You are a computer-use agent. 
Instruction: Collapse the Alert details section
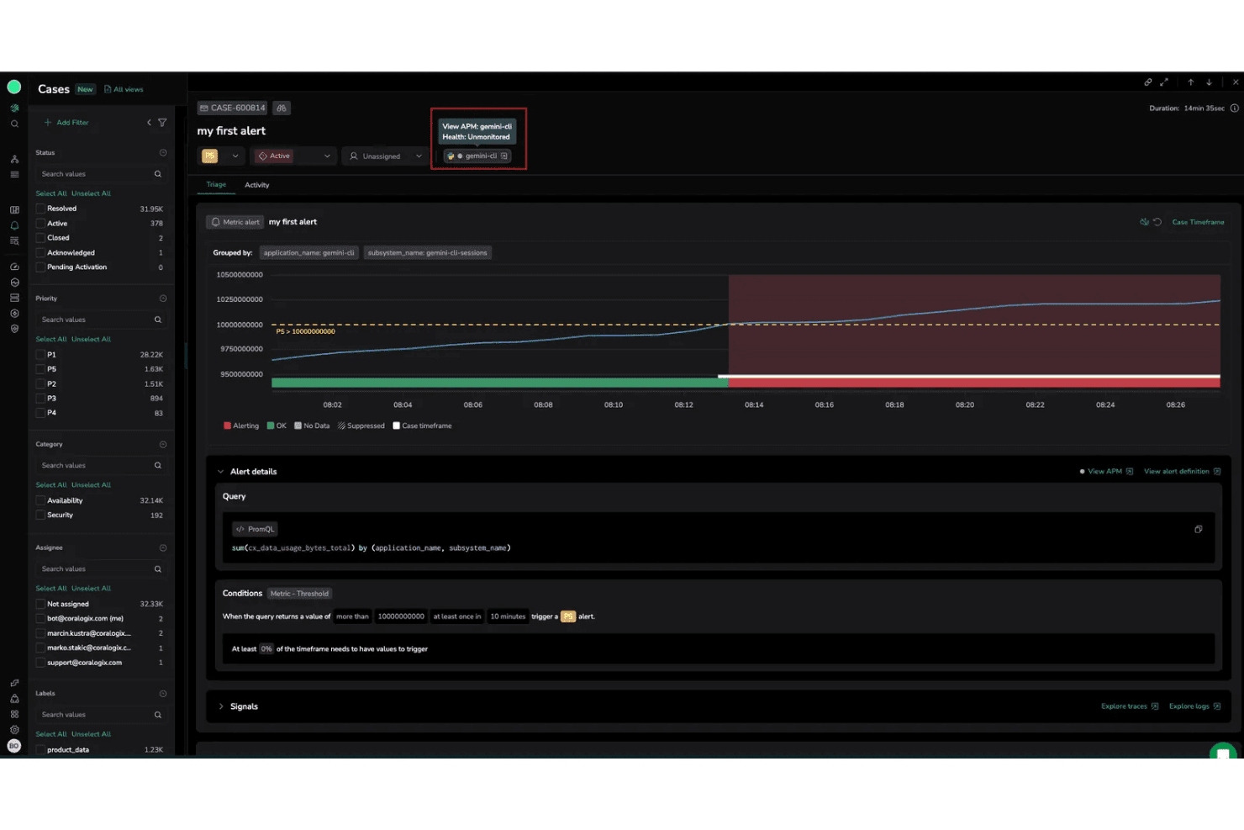coord(221,472)
